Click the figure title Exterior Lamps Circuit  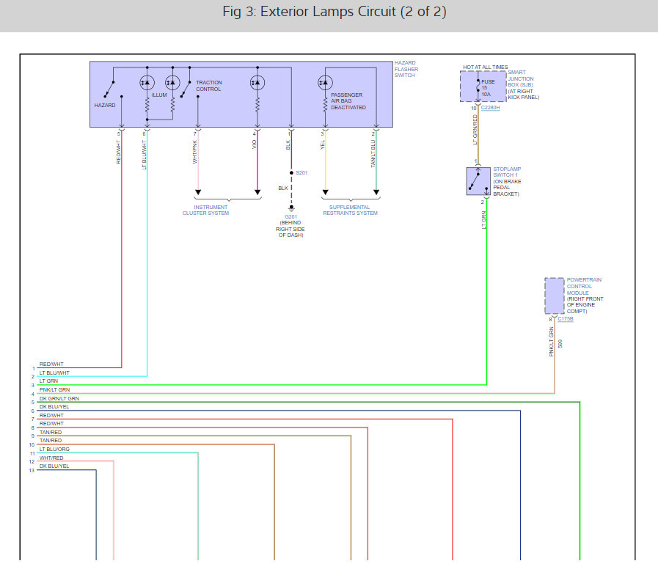point(334,12)
